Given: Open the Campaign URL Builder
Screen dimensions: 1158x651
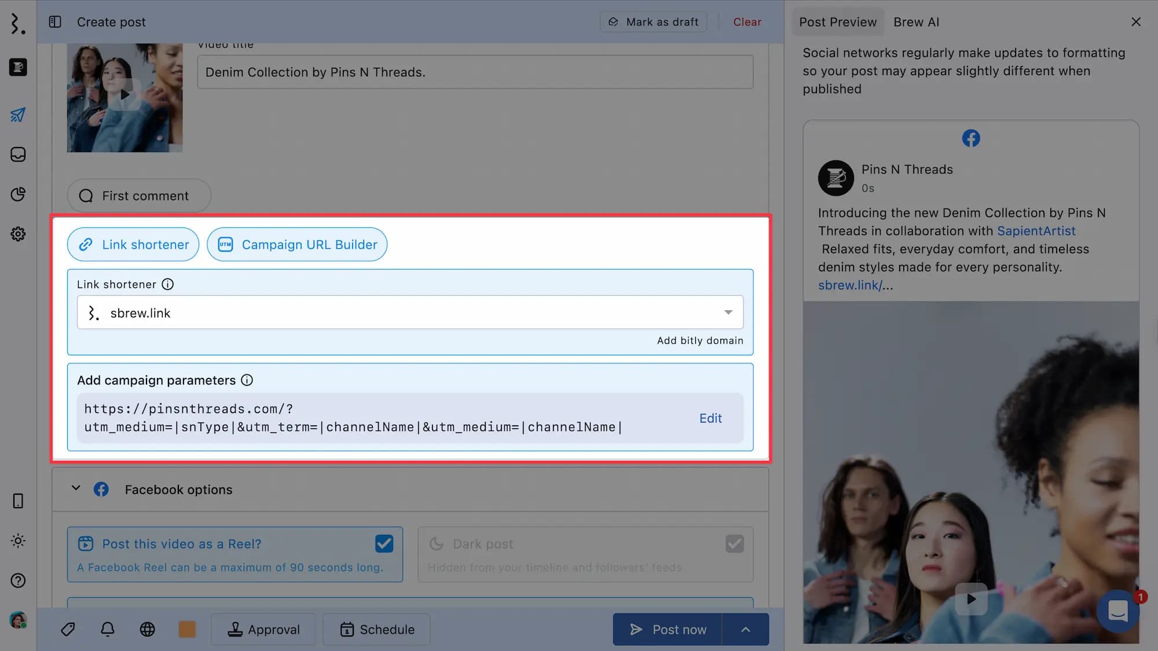Looking at the screenshot, I should pos(297,244).
